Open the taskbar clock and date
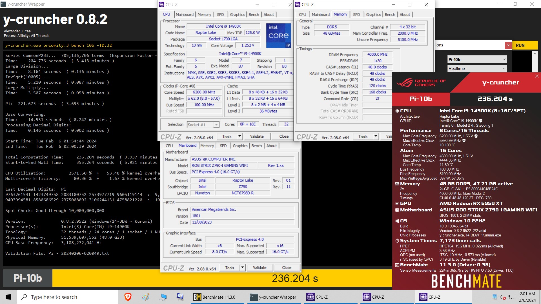This screenshot has height=304, width=541. (x=527, y=297)
